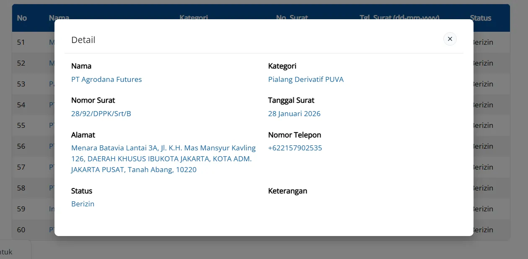Click row number 55 in background table
The width and height of the screenshot is (528, 259).
21,125
